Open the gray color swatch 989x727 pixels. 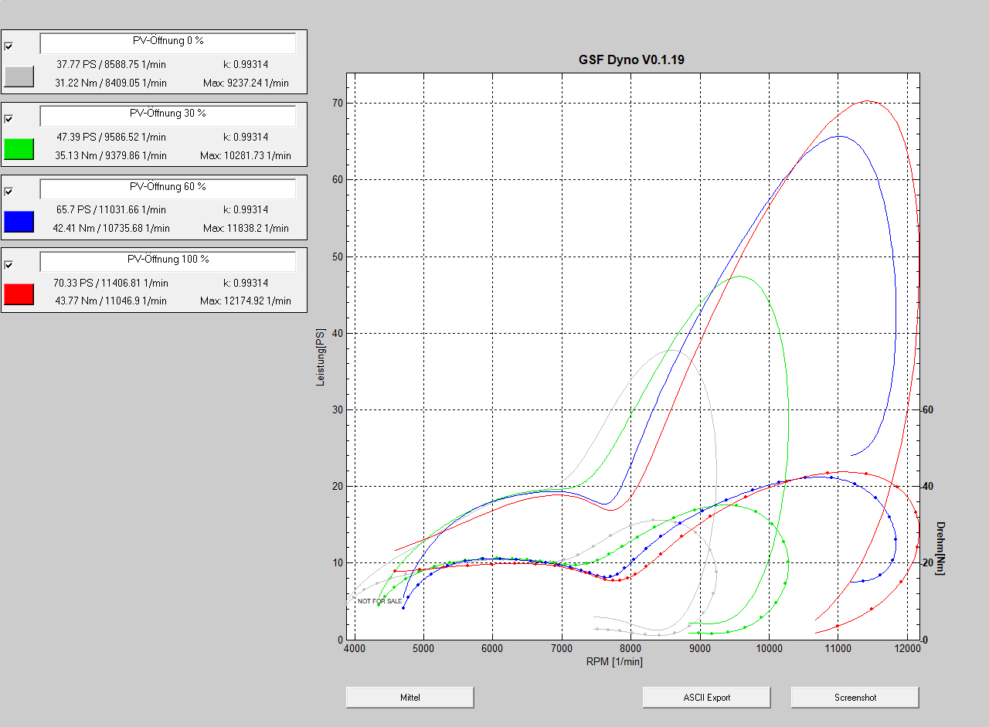pyautogui.click(x=19, y=76)
